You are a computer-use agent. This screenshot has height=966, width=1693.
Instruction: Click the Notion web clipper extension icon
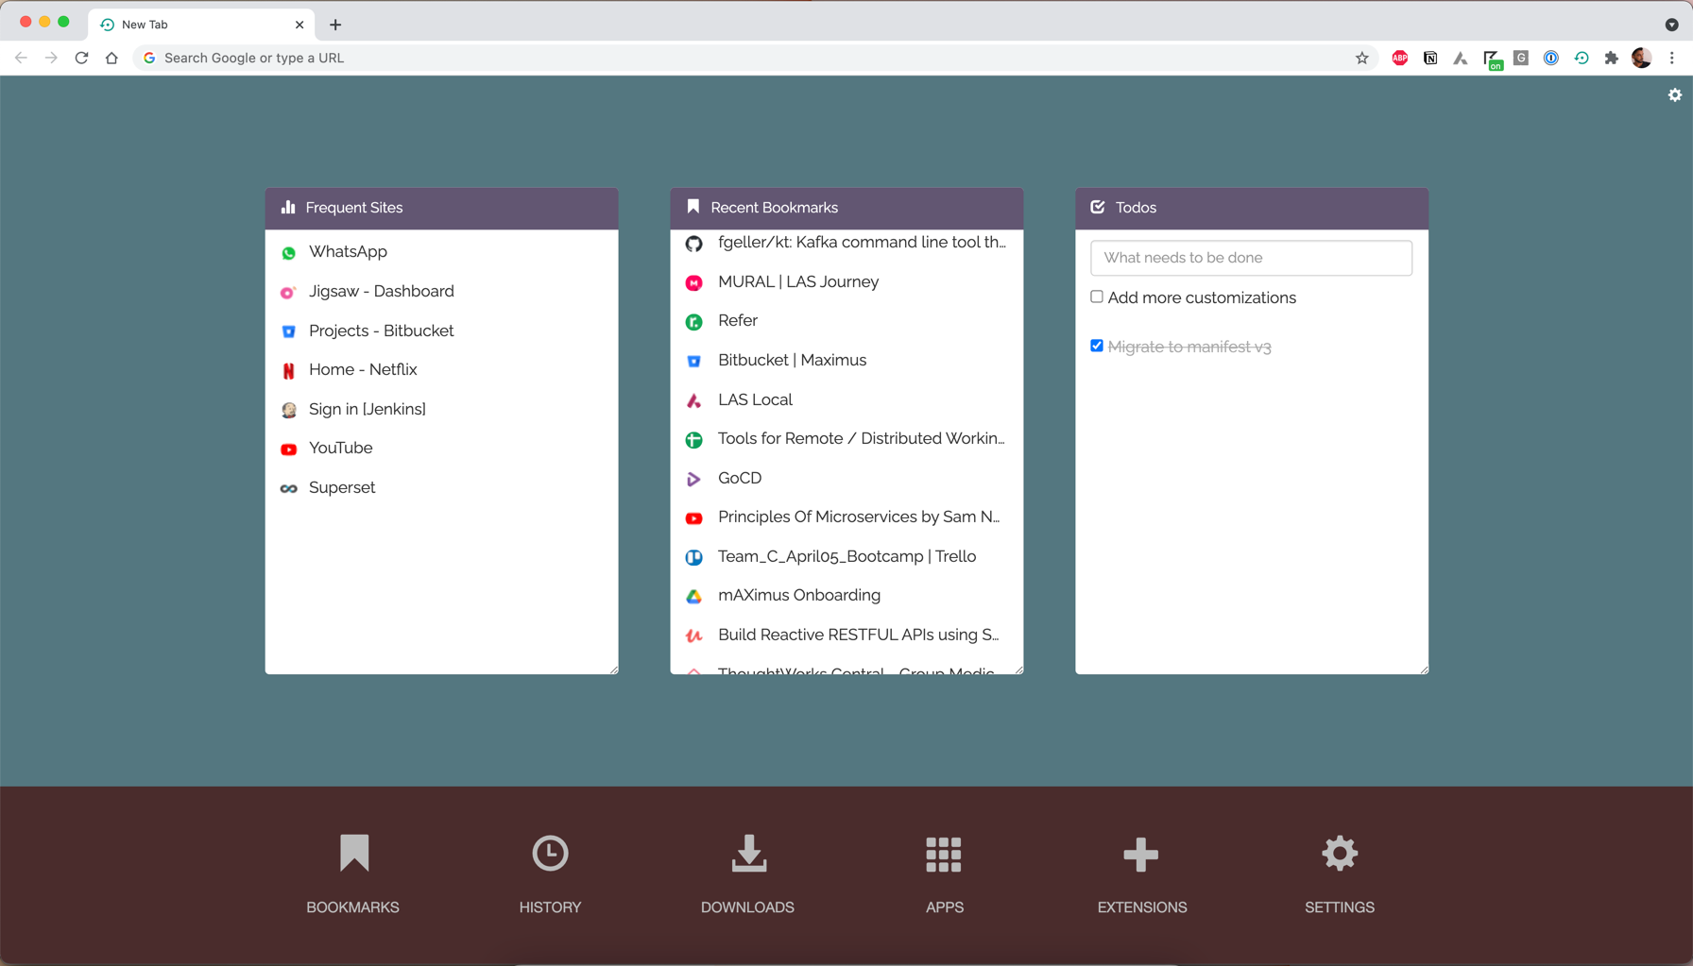click(x=1430, y=59)
